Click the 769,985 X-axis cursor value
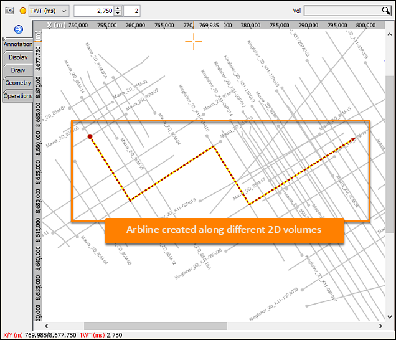Viewport: 396px width, 340px height. pos(209,26)
